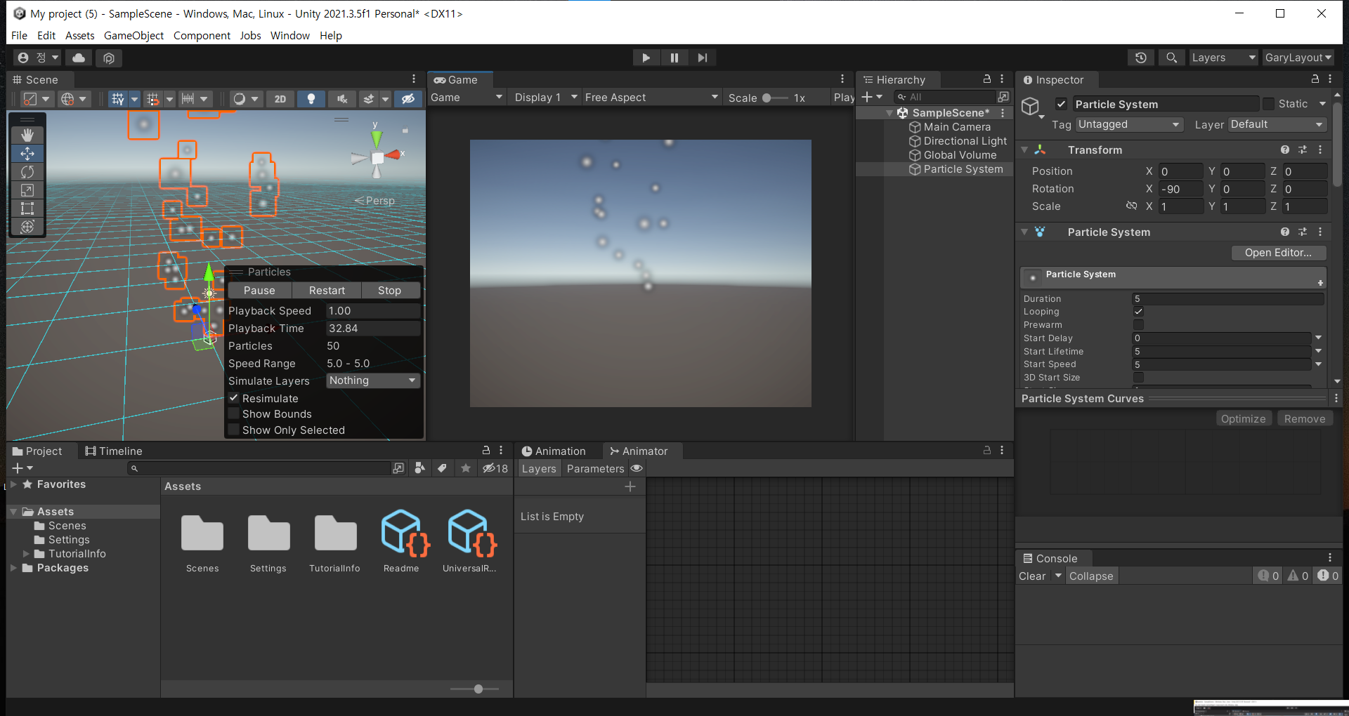Toggle Particle System active checkbox

pos(1061,104)
